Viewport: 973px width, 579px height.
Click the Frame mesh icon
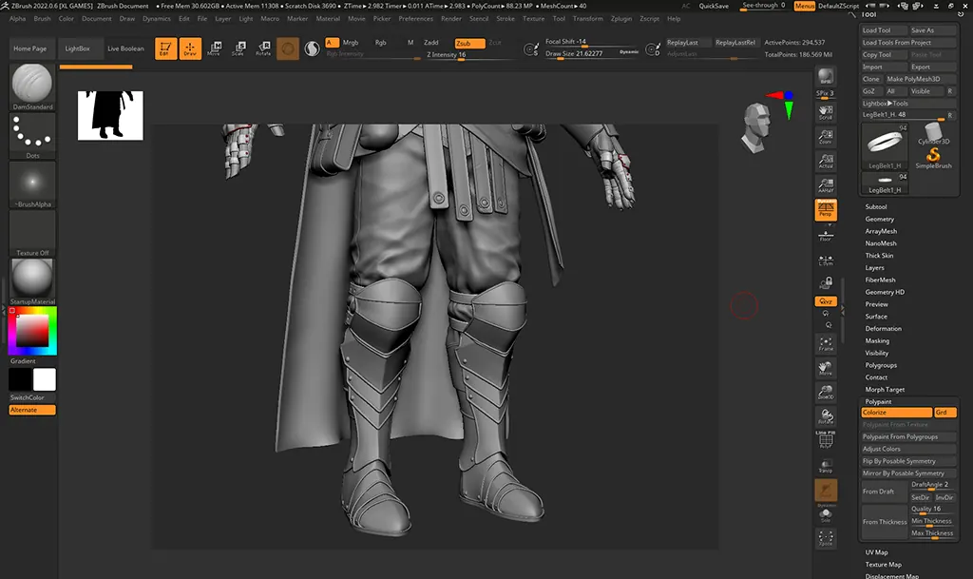coord(826,344)
